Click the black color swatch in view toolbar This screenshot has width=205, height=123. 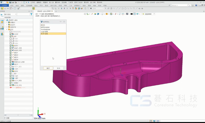coord(131,14)
